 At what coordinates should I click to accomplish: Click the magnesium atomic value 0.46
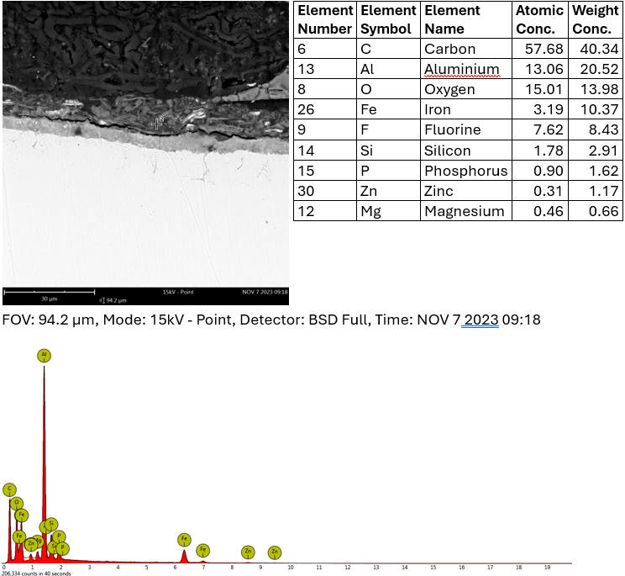(548, 210)
